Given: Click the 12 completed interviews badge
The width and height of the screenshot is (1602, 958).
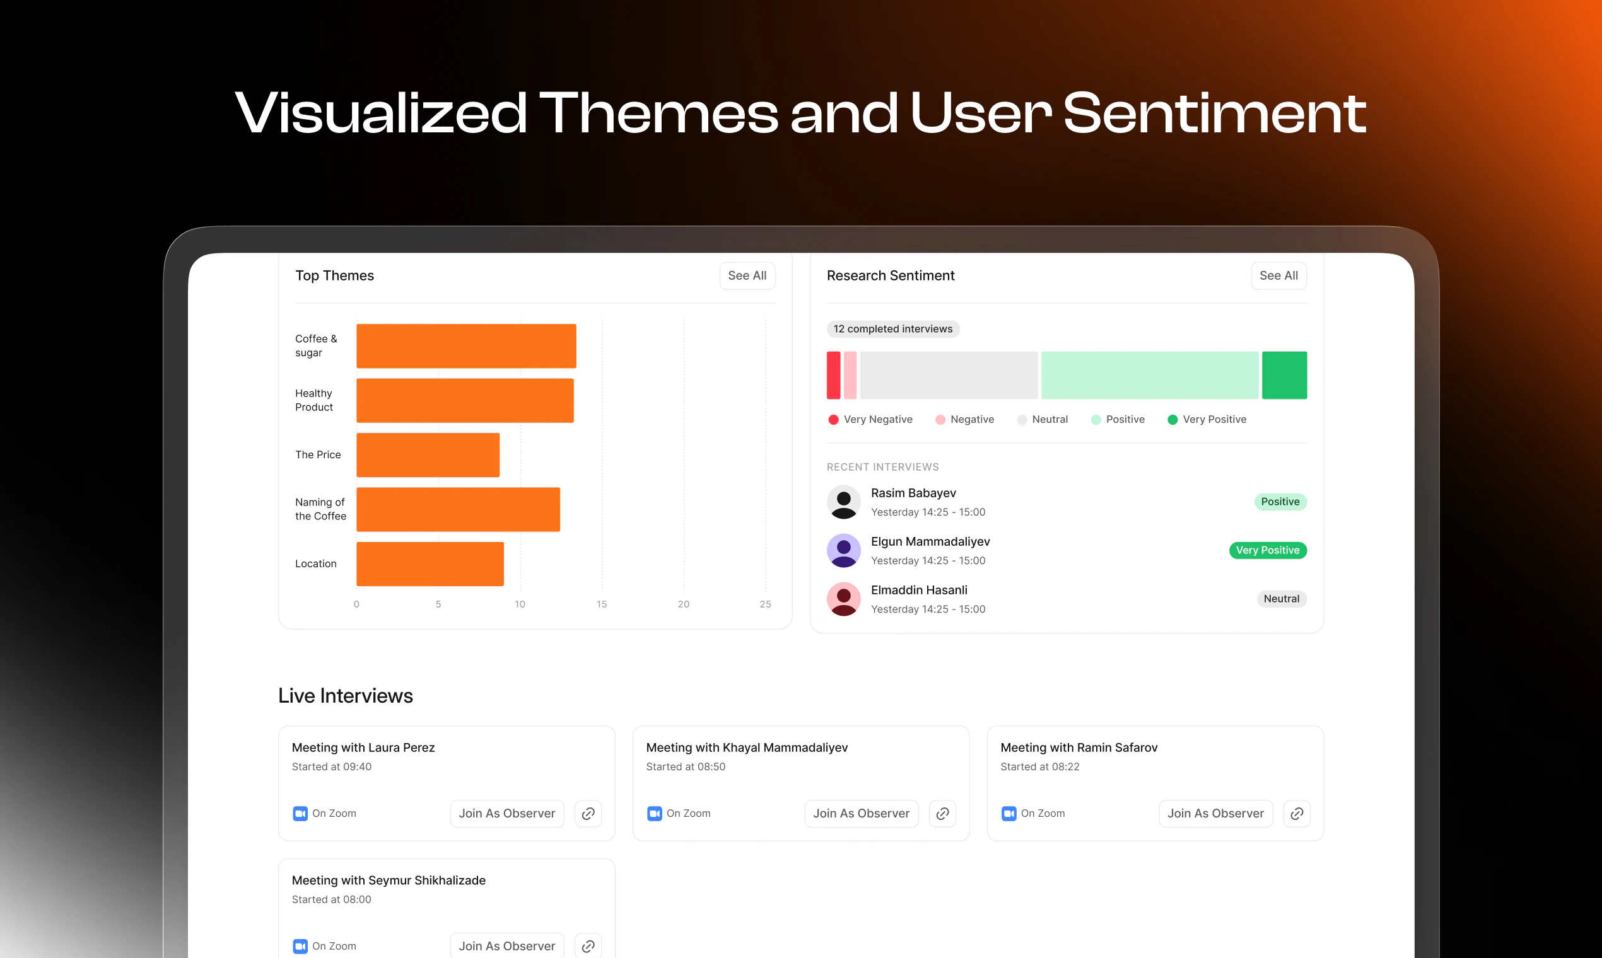Looking at the screenshot, I should pyautogui.click(x=892, y=329).
